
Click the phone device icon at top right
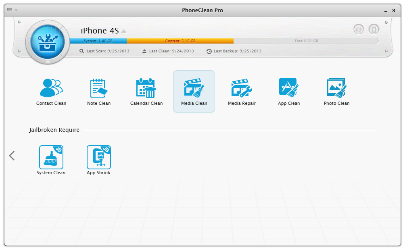(x=374, y=29)
